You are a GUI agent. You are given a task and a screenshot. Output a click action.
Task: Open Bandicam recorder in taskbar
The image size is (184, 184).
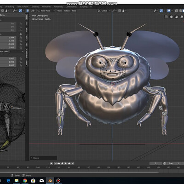point(58,181)
